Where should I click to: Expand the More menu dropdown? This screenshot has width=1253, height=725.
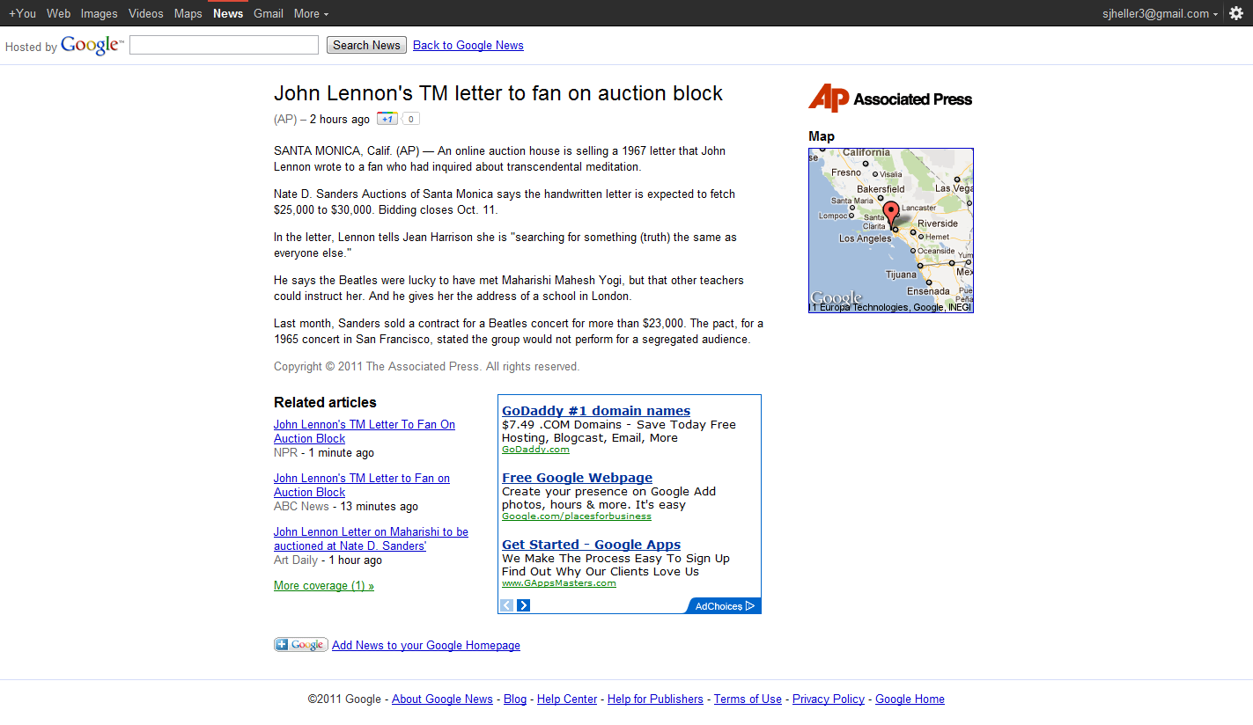tap(311, 13)
